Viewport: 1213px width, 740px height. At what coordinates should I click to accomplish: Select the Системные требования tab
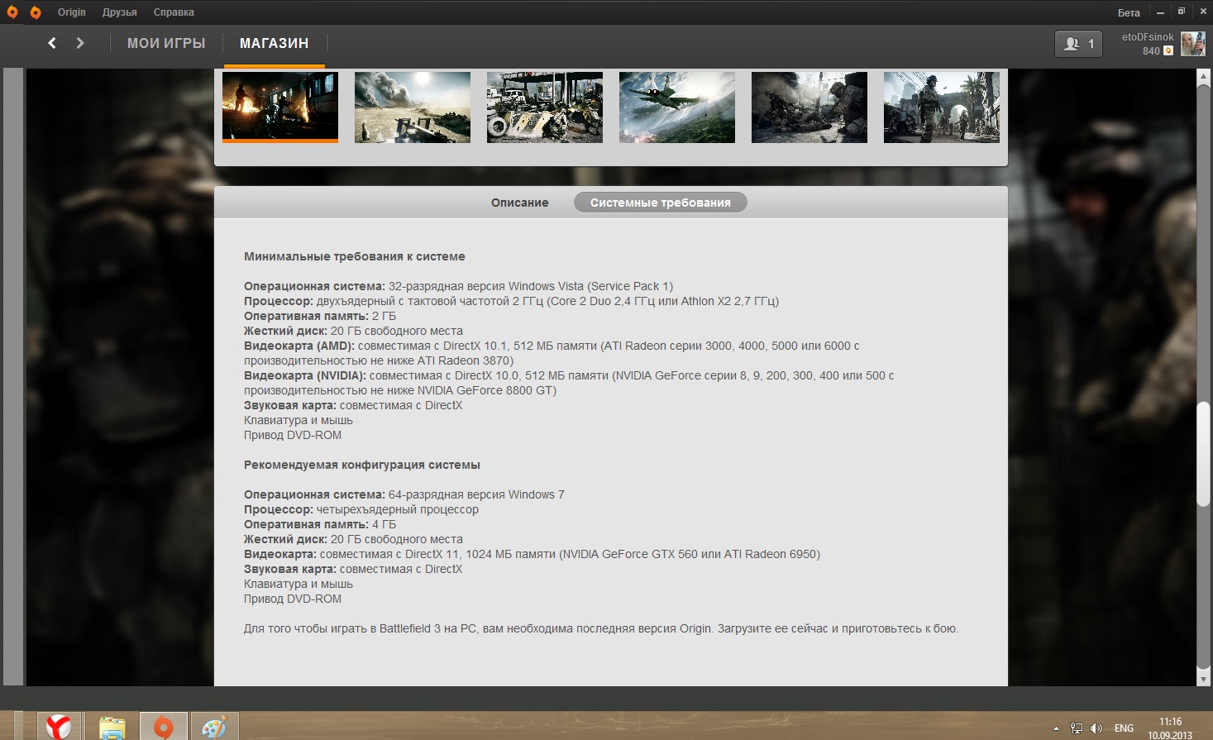point(661,203)
